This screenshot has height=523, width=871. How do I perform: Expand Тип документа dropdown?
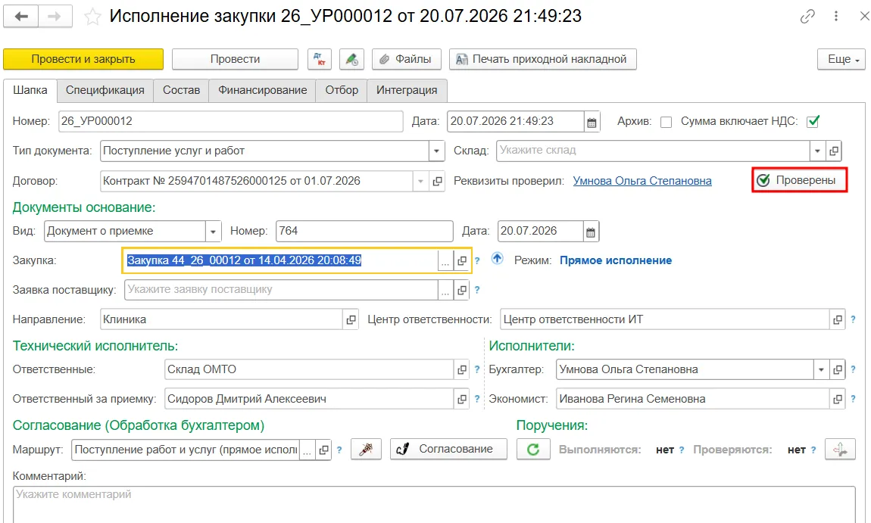pyautogui.click(x=436, y=151)
